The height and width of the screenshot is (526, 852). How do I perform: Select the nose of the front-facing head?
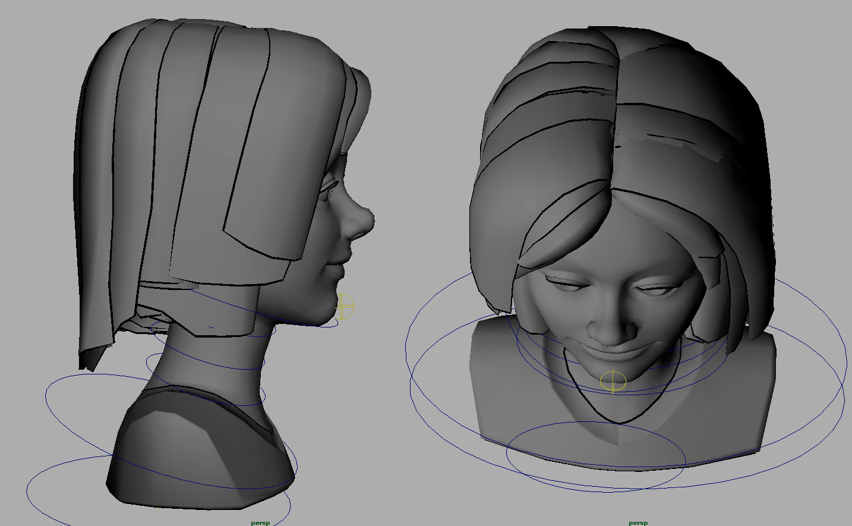(x=611, y=325)
